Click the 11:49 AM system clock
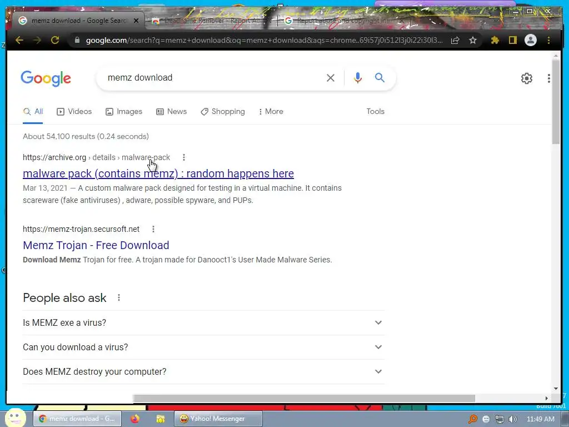 tap(540, 419)
